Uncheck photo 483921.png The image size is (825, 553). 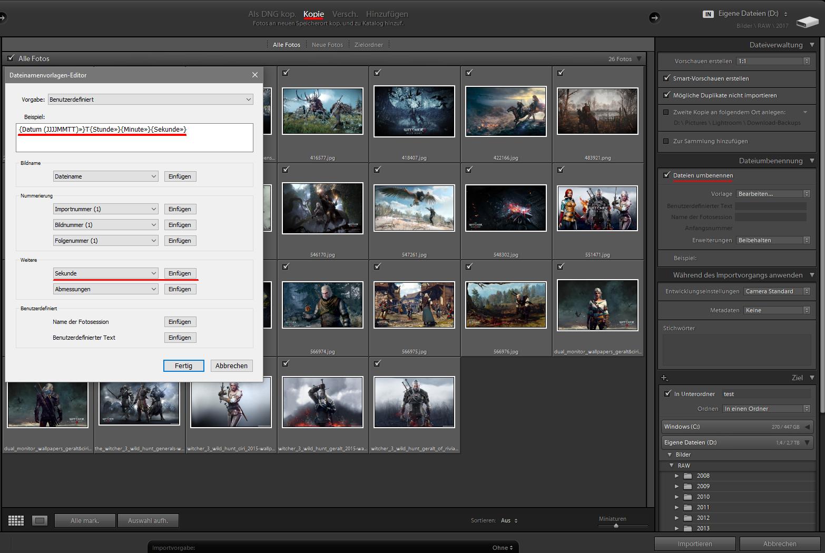(x=561, y=73)
